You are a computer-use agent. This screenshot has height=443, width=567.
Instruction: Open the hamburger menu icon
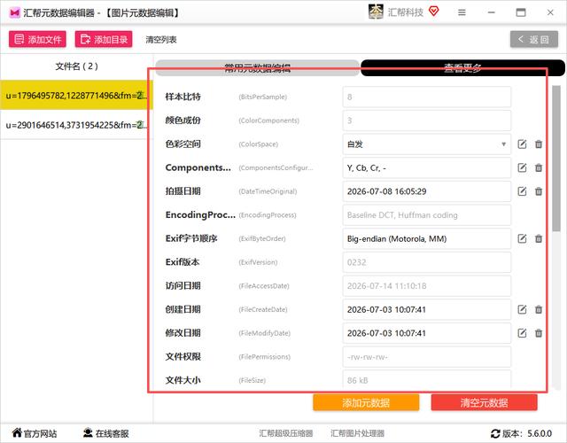(x=462, y=12)
